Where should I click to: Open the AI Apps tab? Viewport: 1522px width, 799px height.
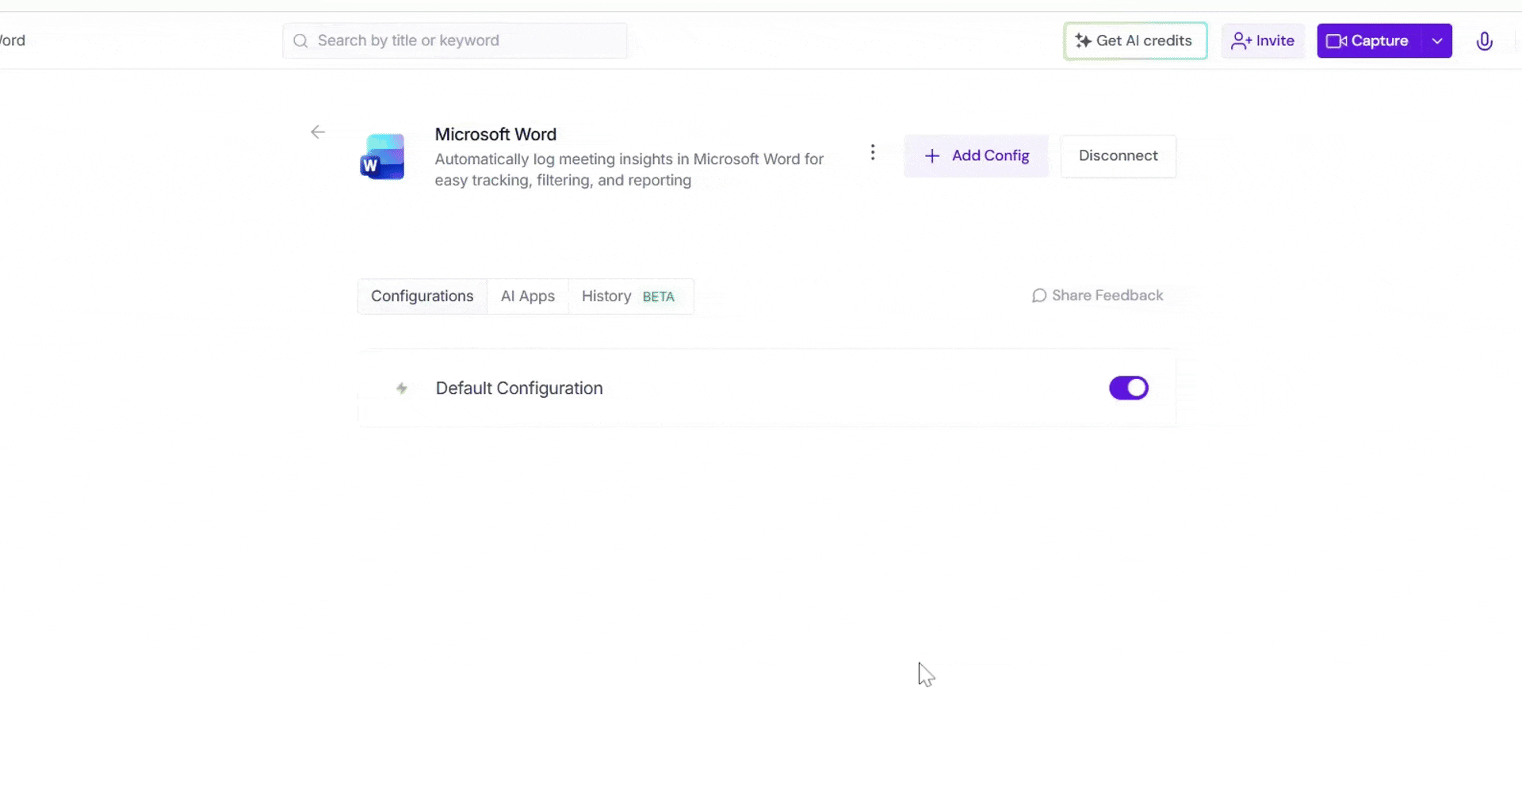(x=527, y=296)
